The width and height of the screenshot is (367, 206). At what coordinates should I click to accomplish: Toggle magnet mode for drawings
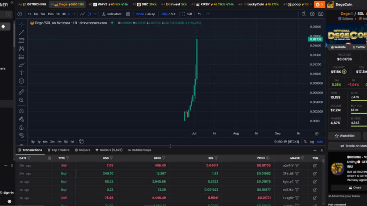pyautogui.click(x=21, y=111)
